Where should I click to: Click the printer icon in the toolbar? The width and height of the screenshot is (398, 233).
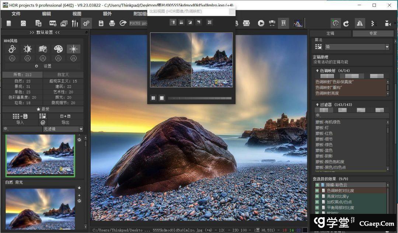pyautogui.click(x=112, y=23)
